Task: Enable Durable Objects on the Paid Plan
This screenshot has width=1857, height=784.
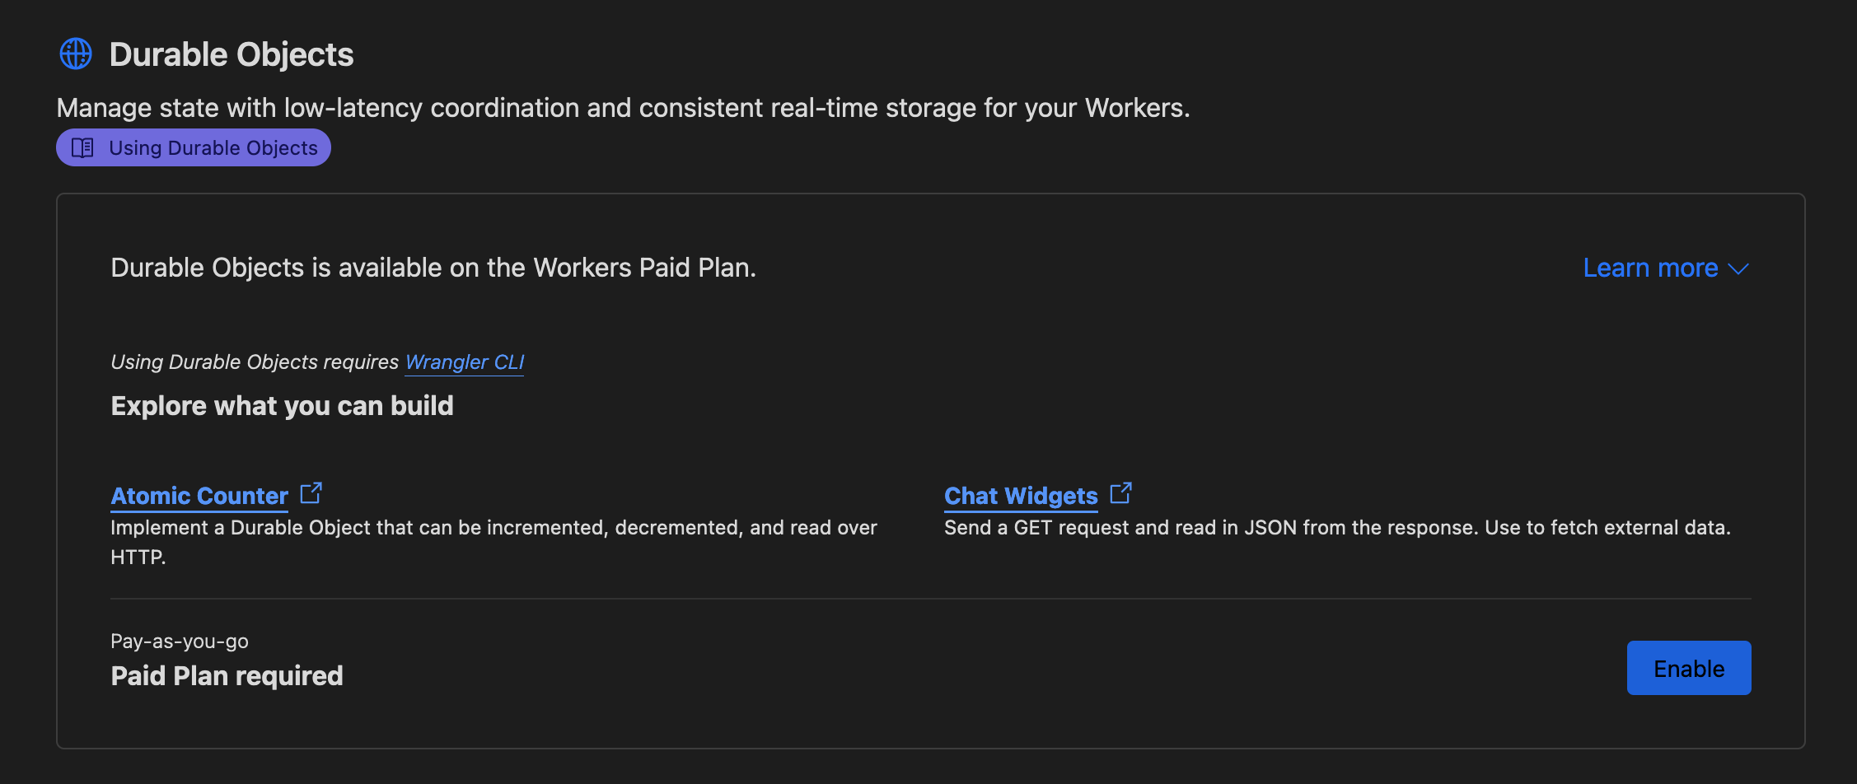Action: [1688, 667]
